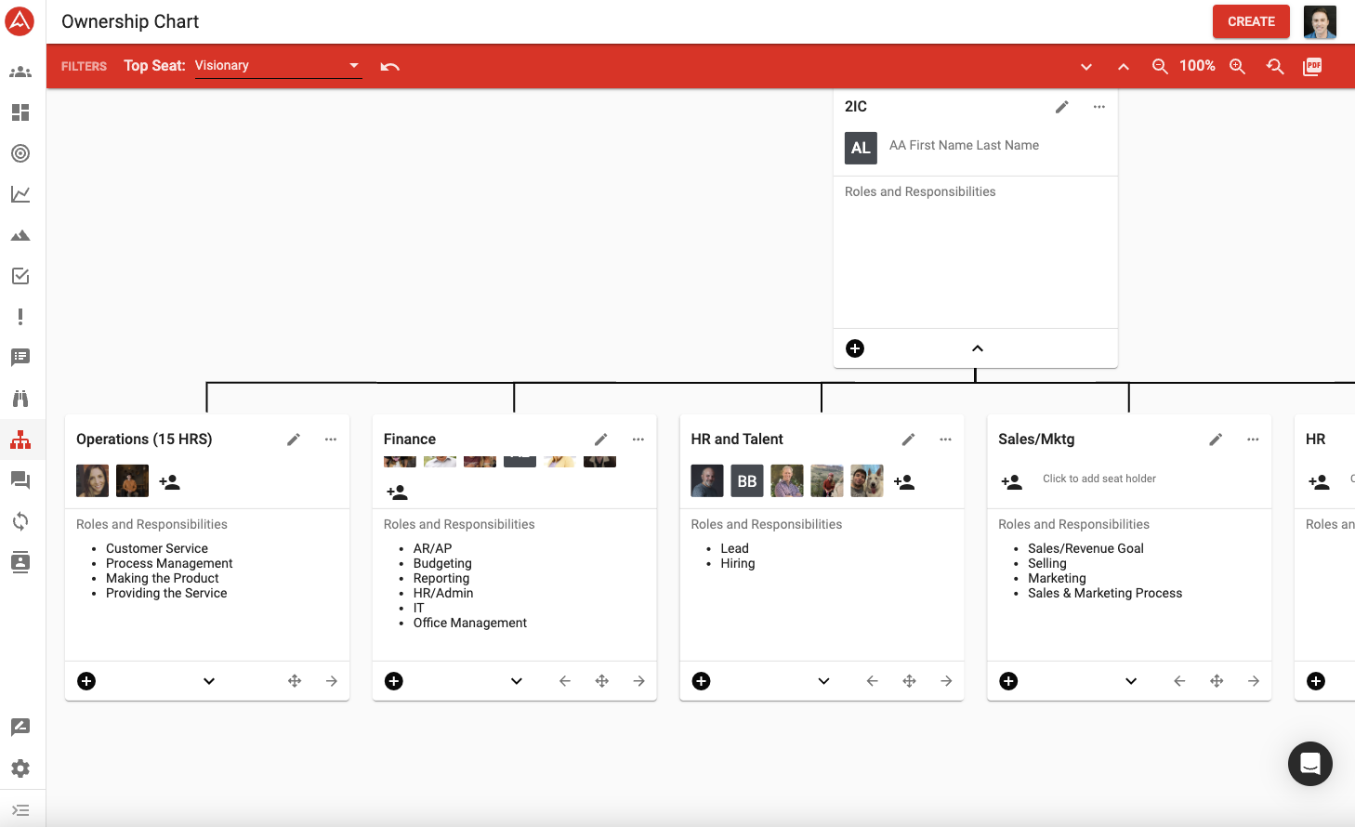Open the Ownership Chart sidebar icon

(x=20, y=440)
